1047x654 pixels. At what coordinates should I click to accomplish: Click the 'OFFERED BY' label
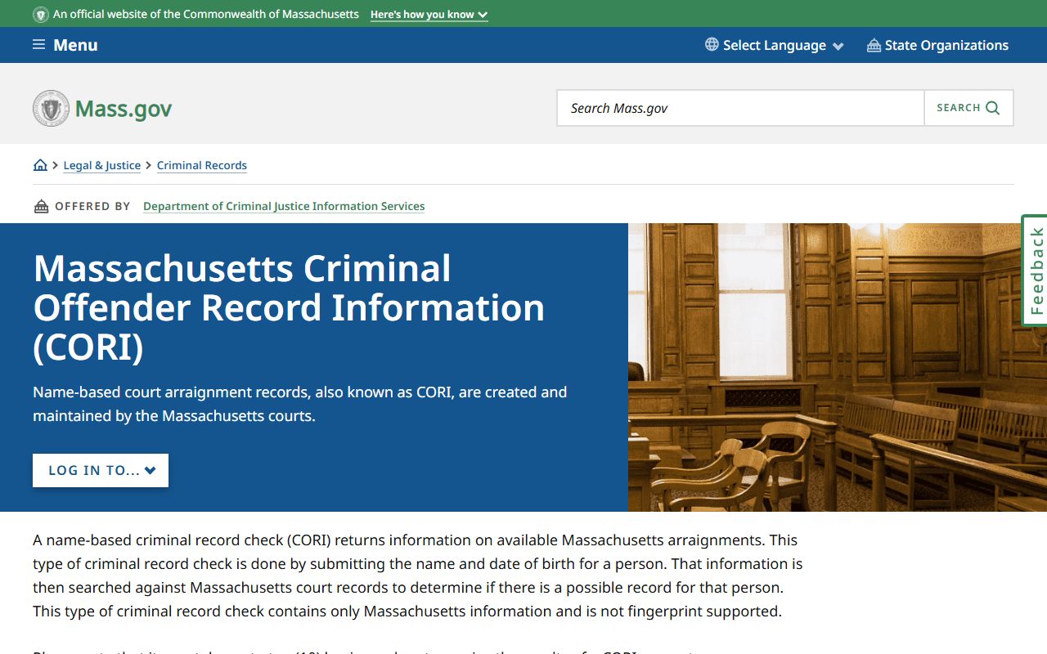[x=92, y=206]
